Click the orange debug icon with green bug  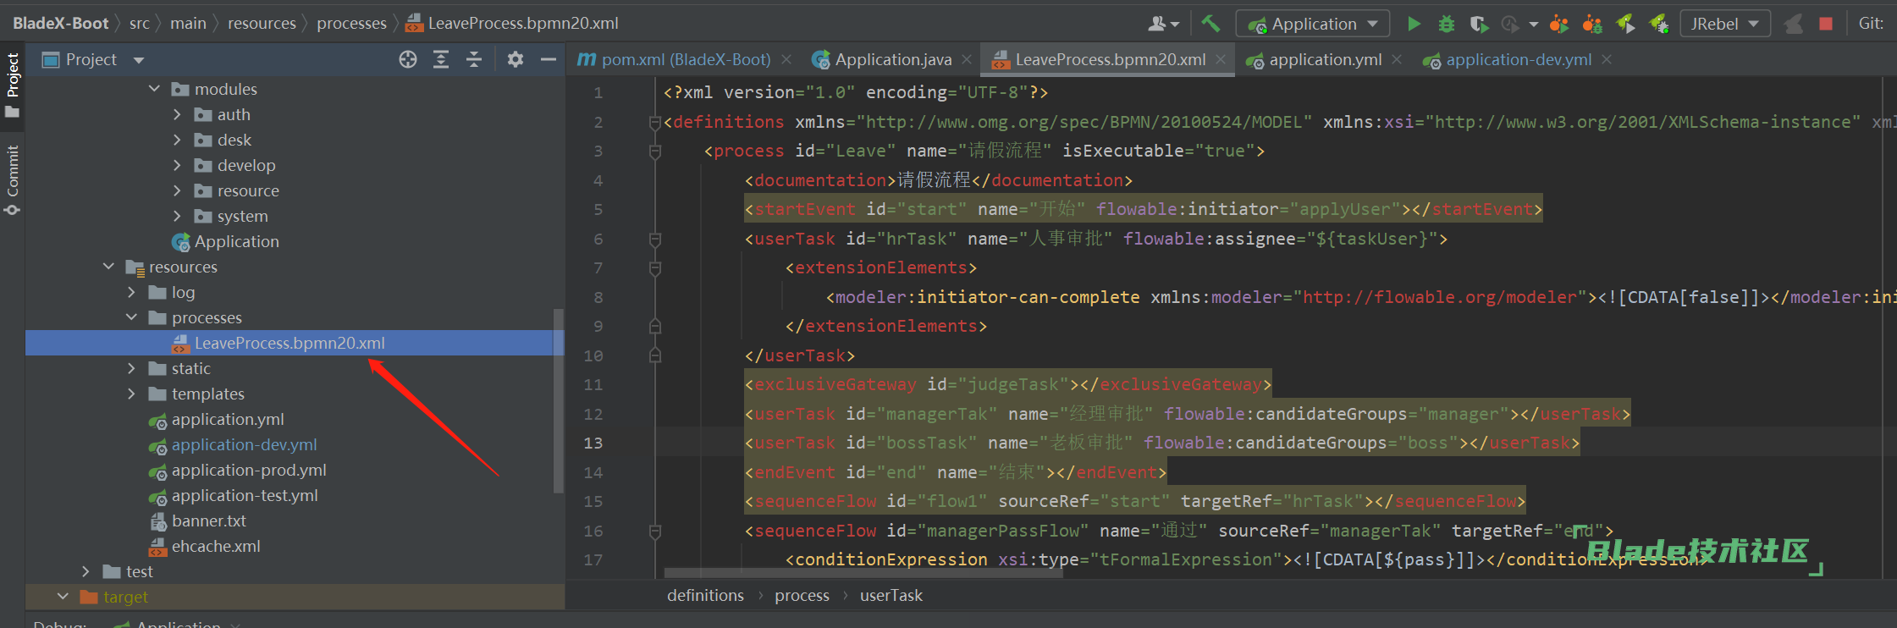1592,24
